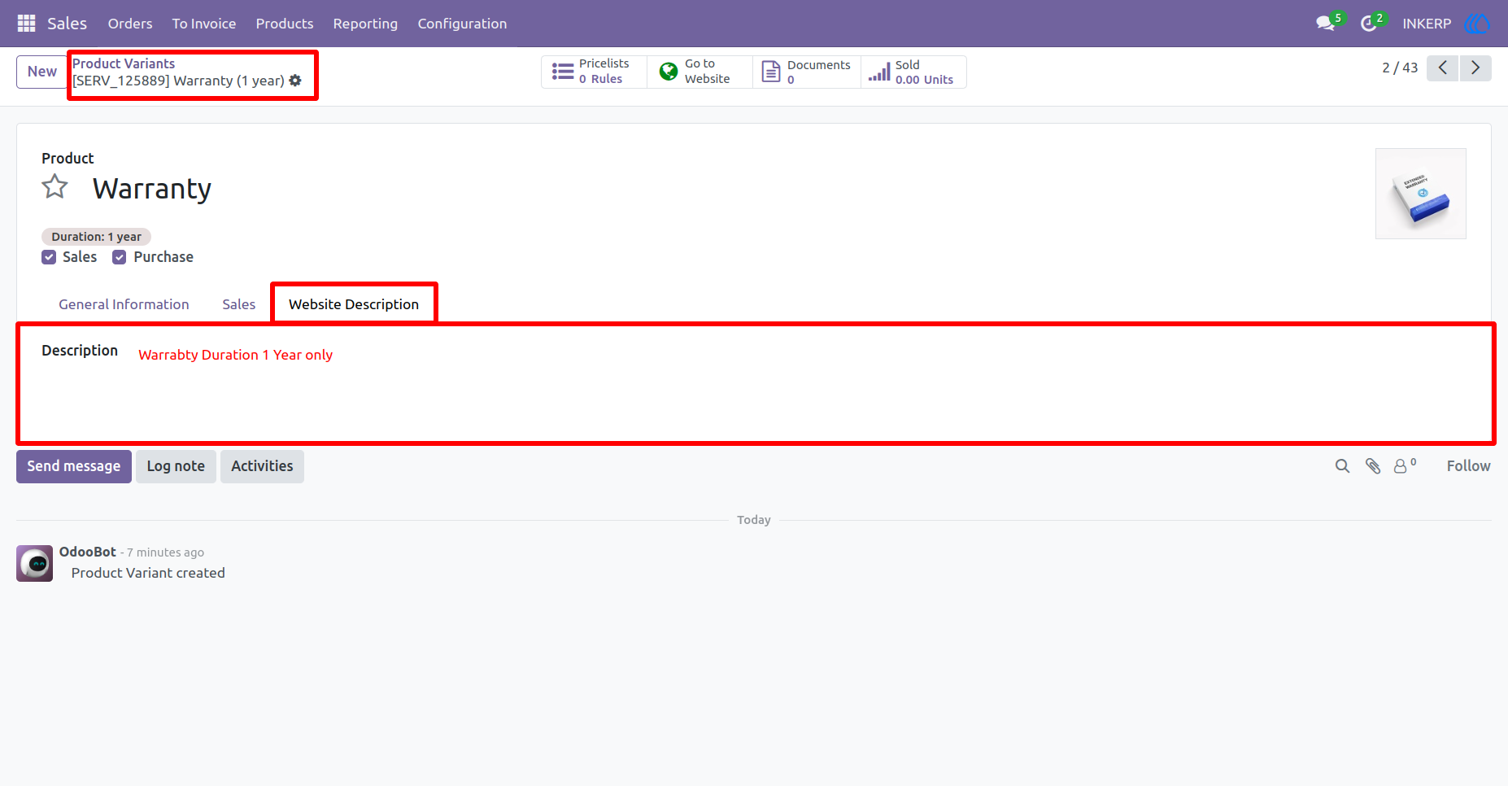The height and width of the screenshot is (786, 1508).
Task: Click the Follow button
Action: tap(1468, 466)
